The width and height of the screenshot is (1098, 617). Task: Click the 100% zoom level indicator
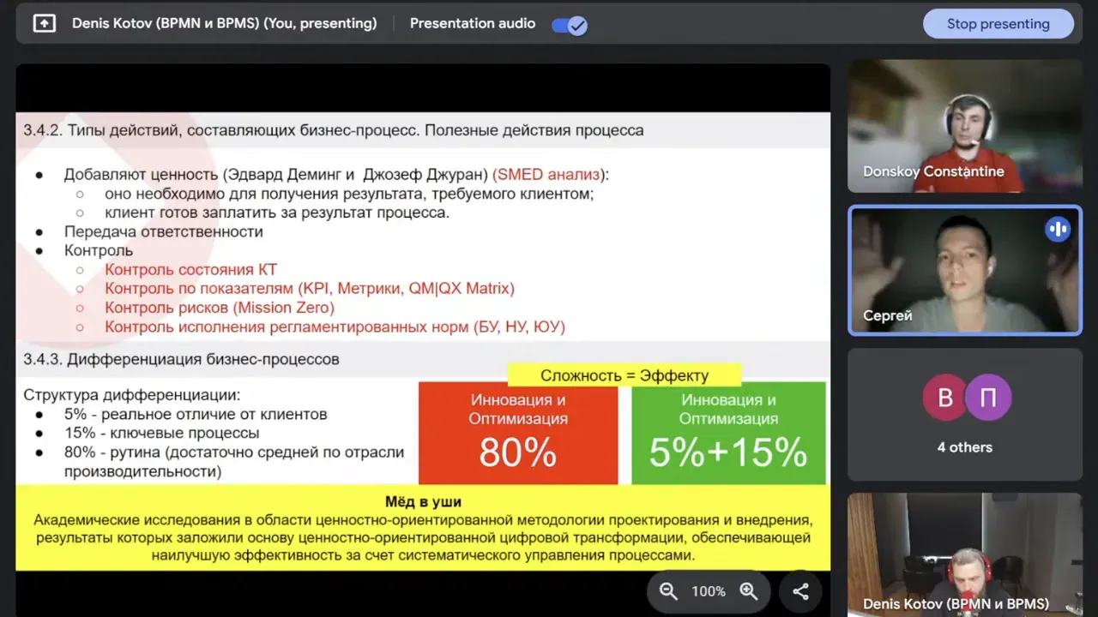[x=709, y=591]
